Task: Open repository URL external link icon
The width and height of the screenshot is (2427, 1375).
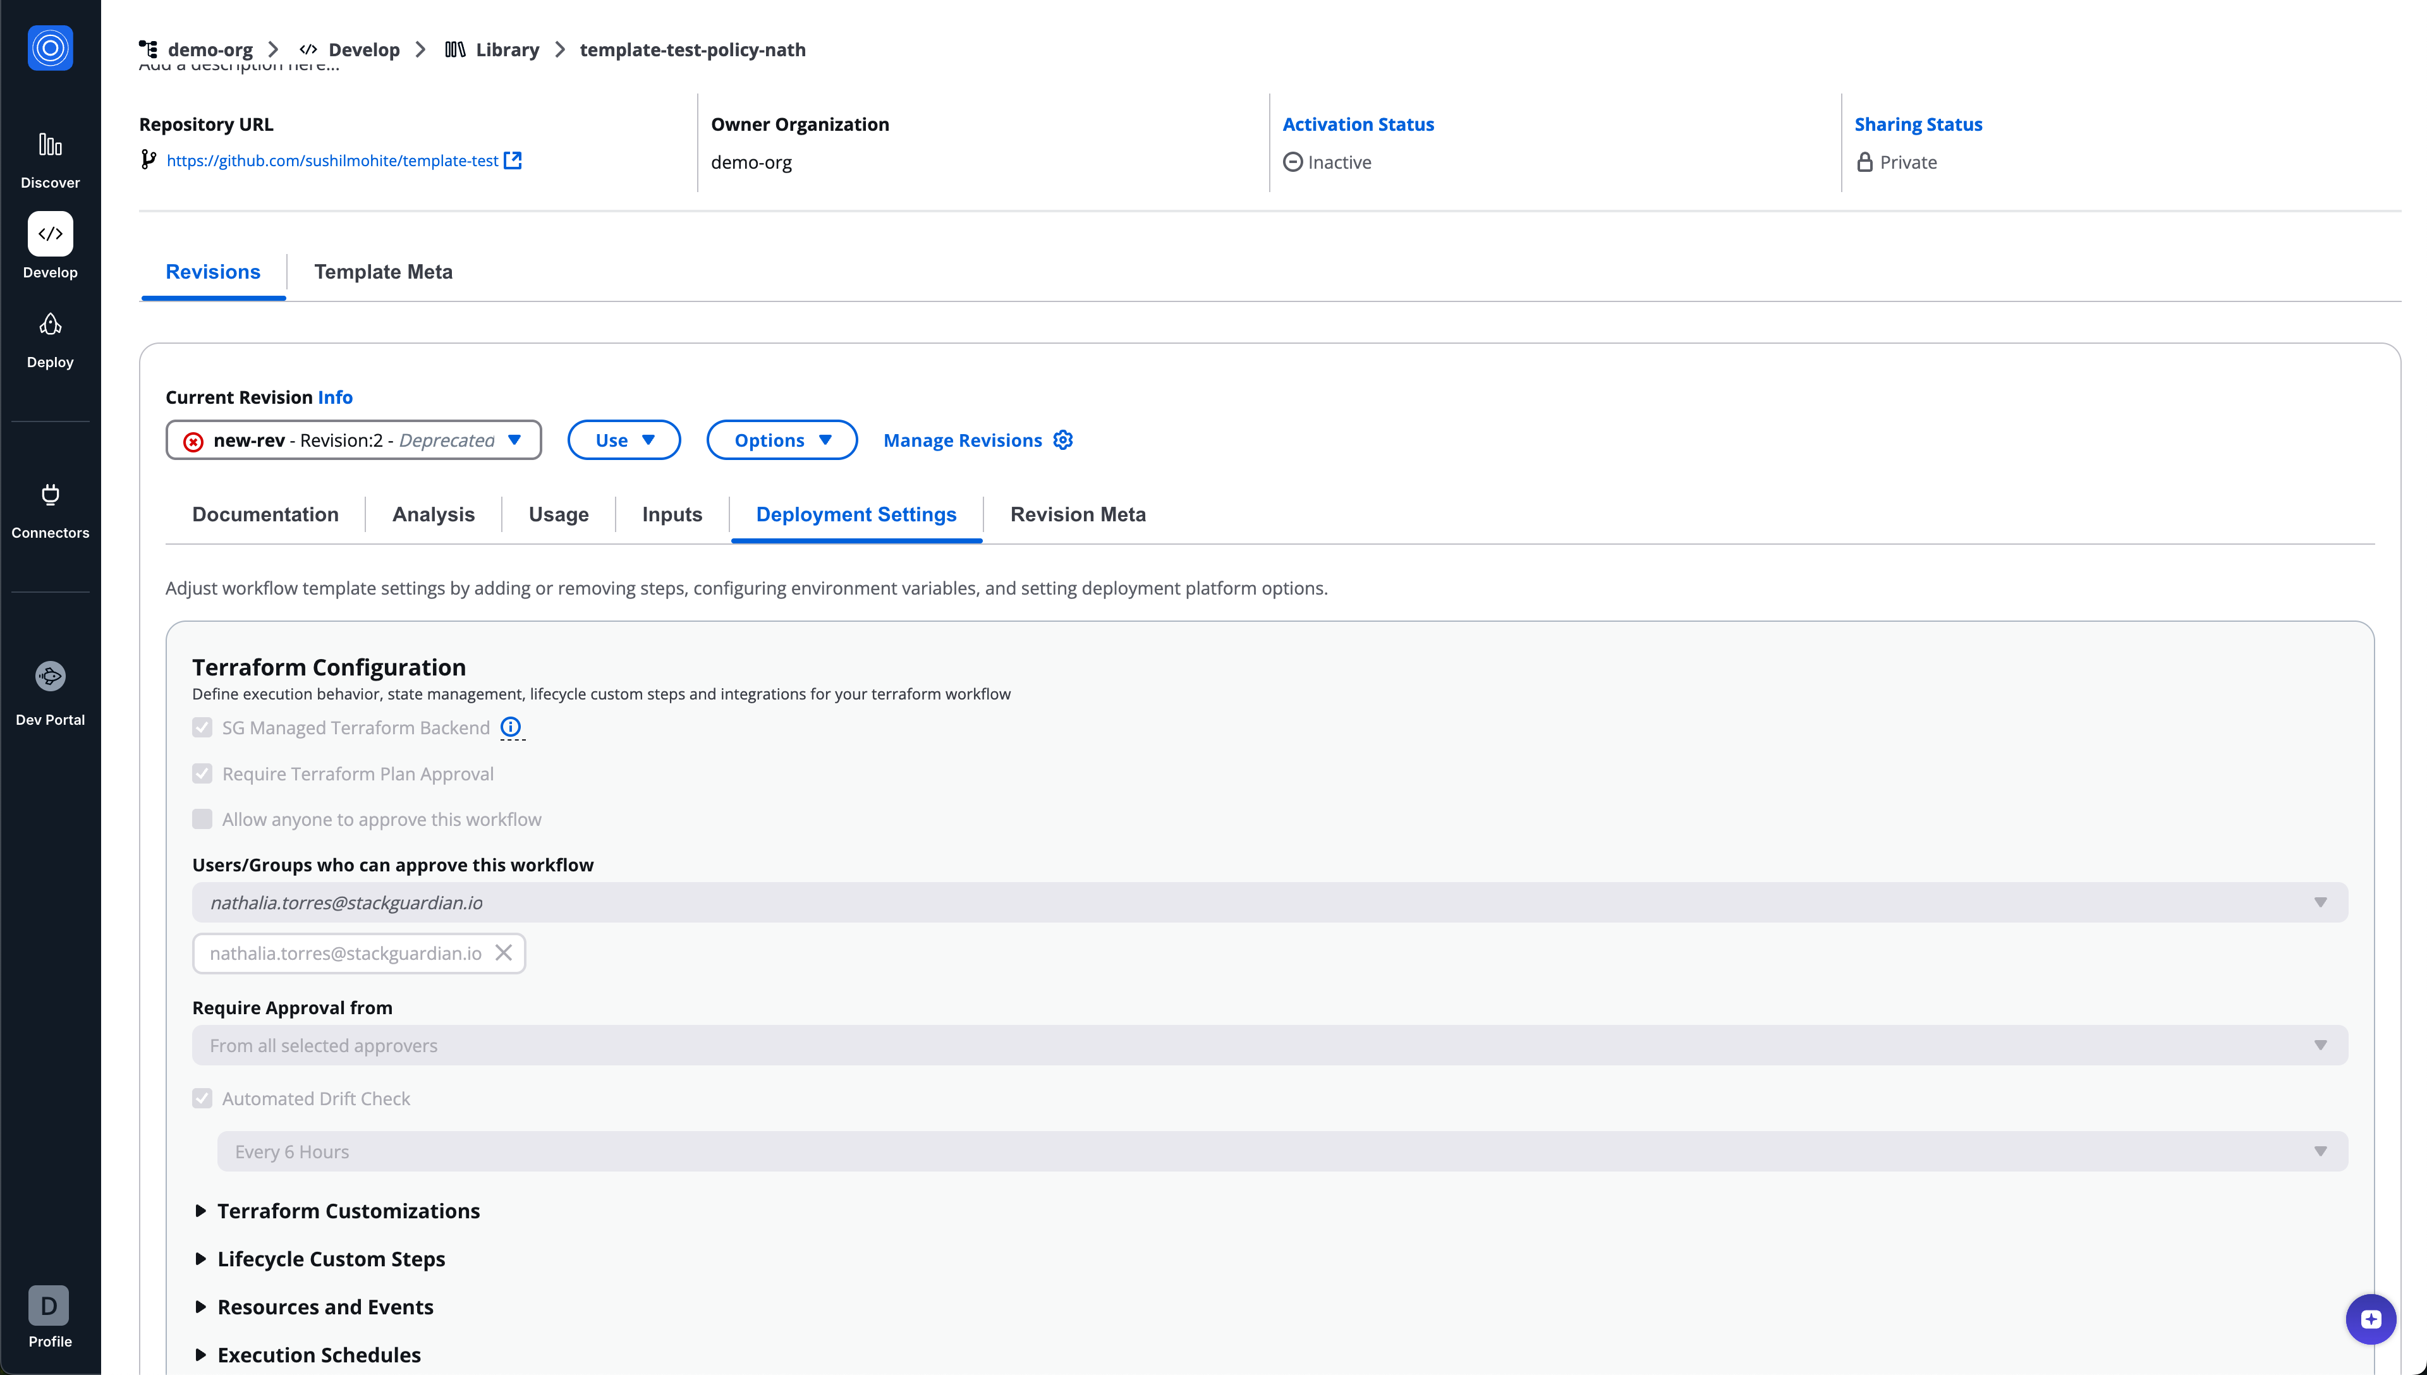Action: tap(513, 161)
